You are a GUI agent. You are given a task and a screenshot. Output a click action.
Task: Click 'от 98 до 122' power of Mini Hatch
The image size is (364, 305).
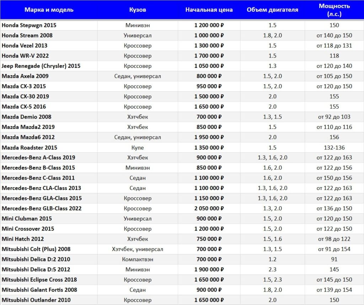[x=334, y=239]
